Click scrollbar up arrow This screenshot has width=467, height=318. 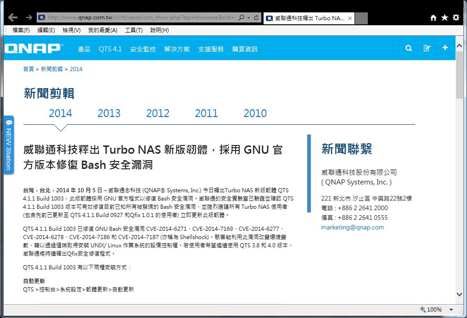[459, 46]
